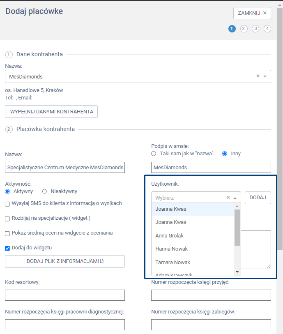Go to step 2 in wizard
The width and height of the screenshot is (283, 334).
coord(244,29)
